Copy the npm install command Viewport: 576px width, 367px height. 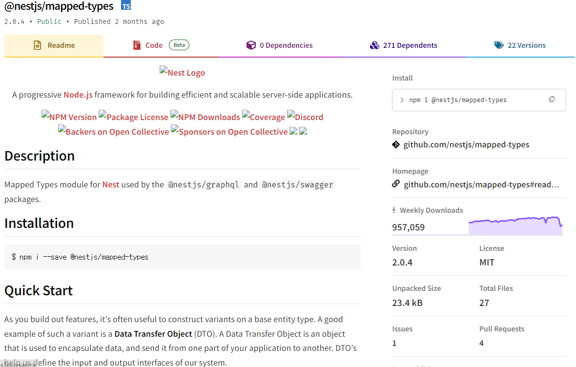pos(552,100)
